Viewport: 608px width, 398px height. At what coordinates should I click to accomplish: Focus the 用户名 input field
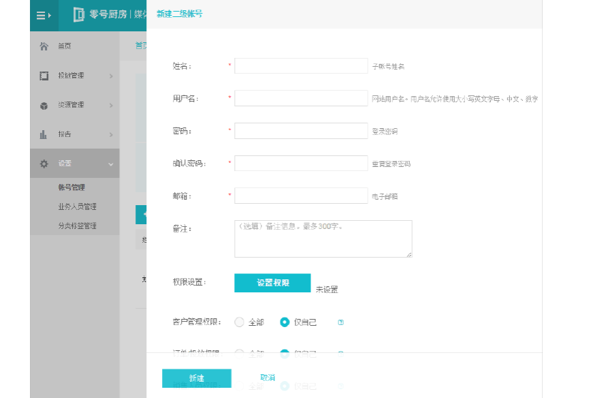pos(301,98)
